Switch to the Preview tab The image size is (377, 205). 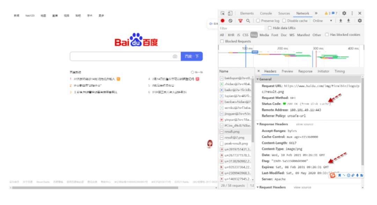[288, 71]
